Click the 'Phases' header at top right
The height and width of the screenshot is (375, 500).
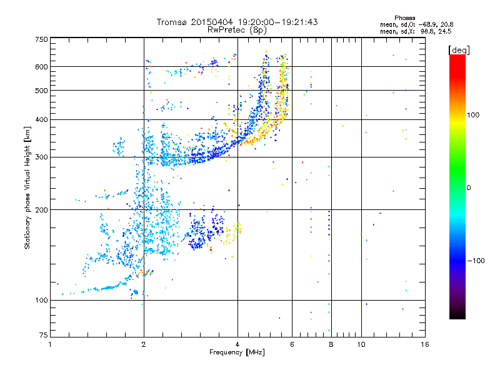(404, 18)
